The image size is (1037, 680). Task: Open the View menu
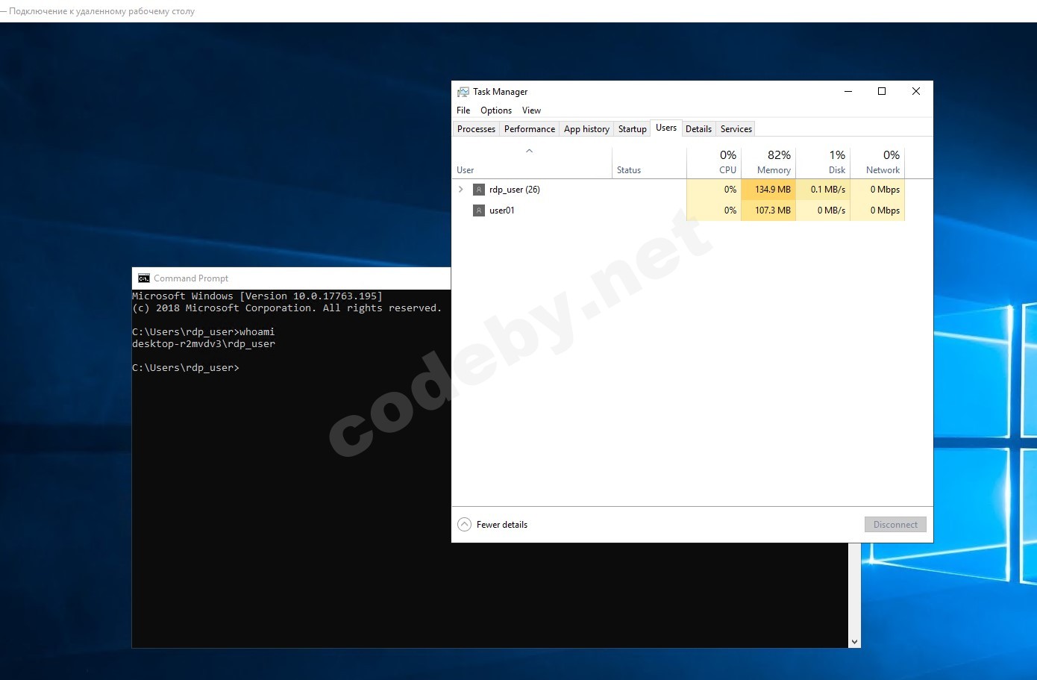531,110
